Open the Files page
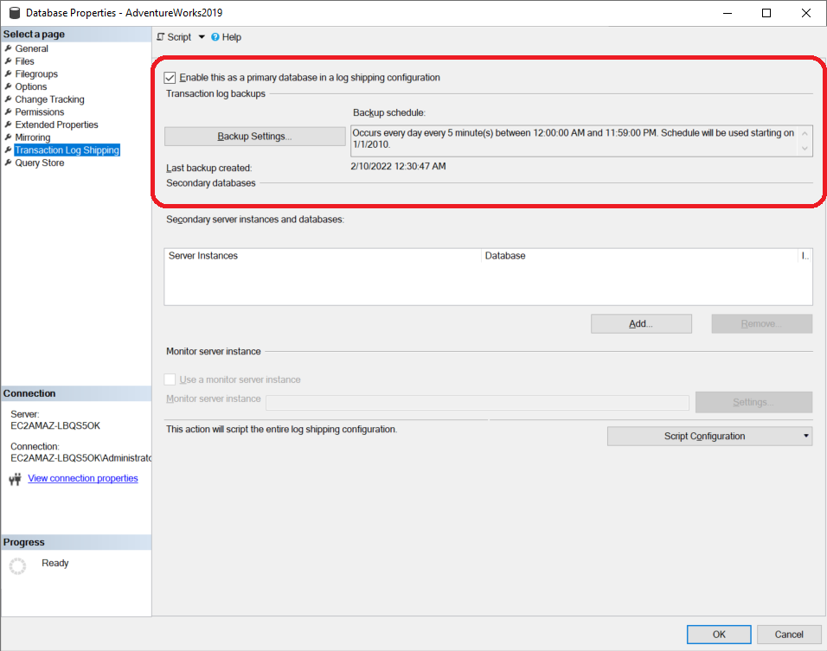 pos(24,61)
